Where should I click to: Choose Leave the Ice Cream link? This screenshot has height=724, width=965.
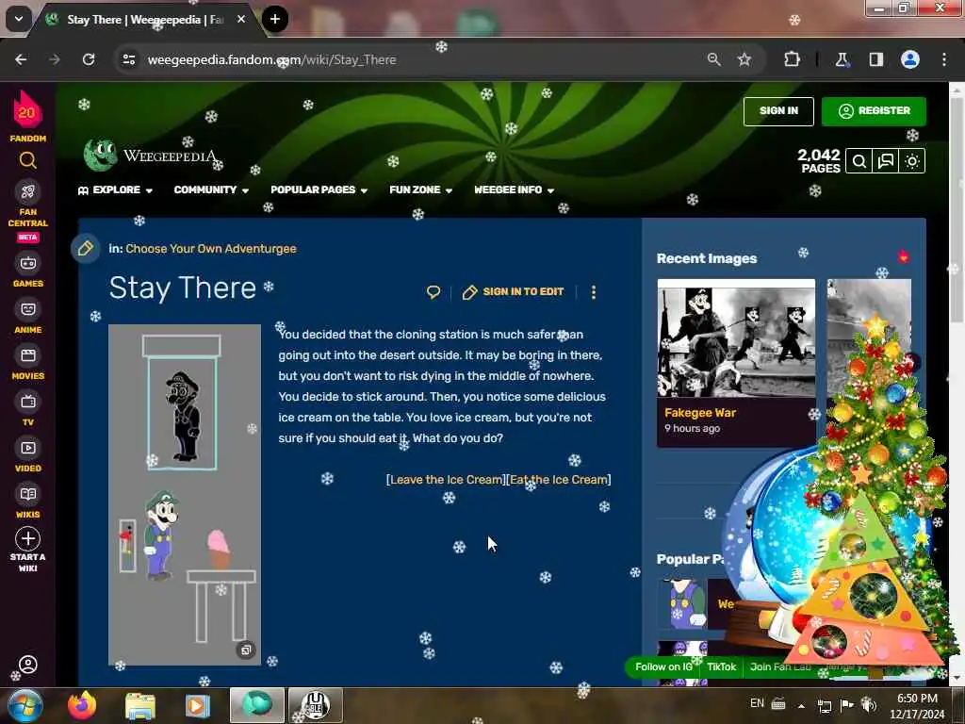click(446, 480)
